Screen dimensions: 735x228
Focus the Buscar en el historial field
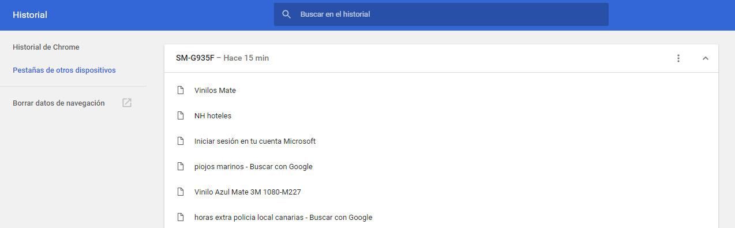(441, 14)
